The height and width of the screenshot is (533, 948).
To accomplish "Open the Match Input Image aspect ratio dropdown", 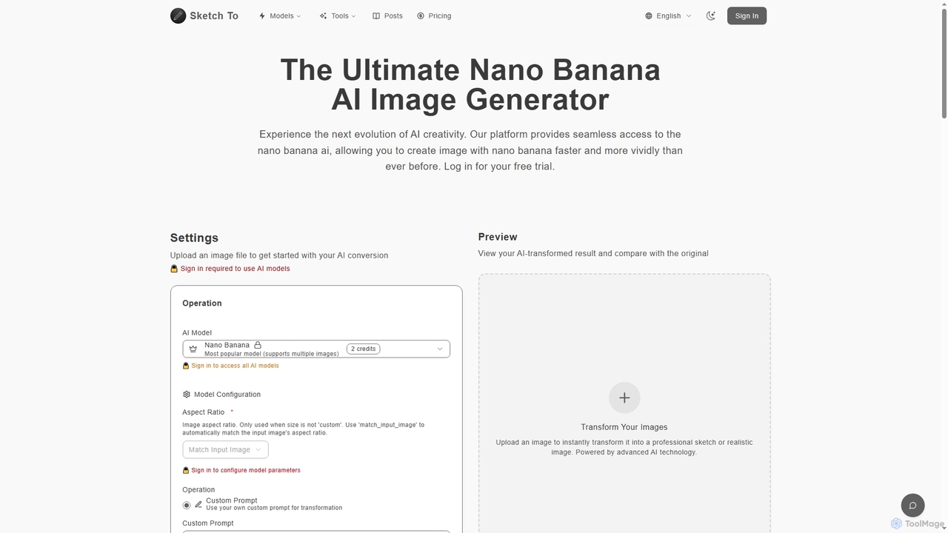I will tap(225, 449).
